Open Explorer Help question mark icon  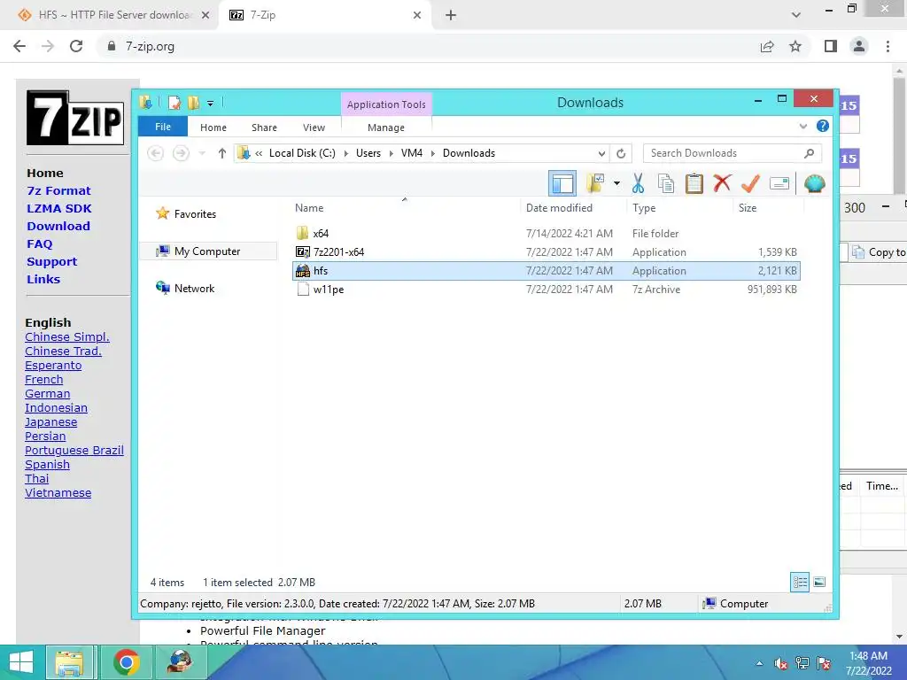coord(823,126)
